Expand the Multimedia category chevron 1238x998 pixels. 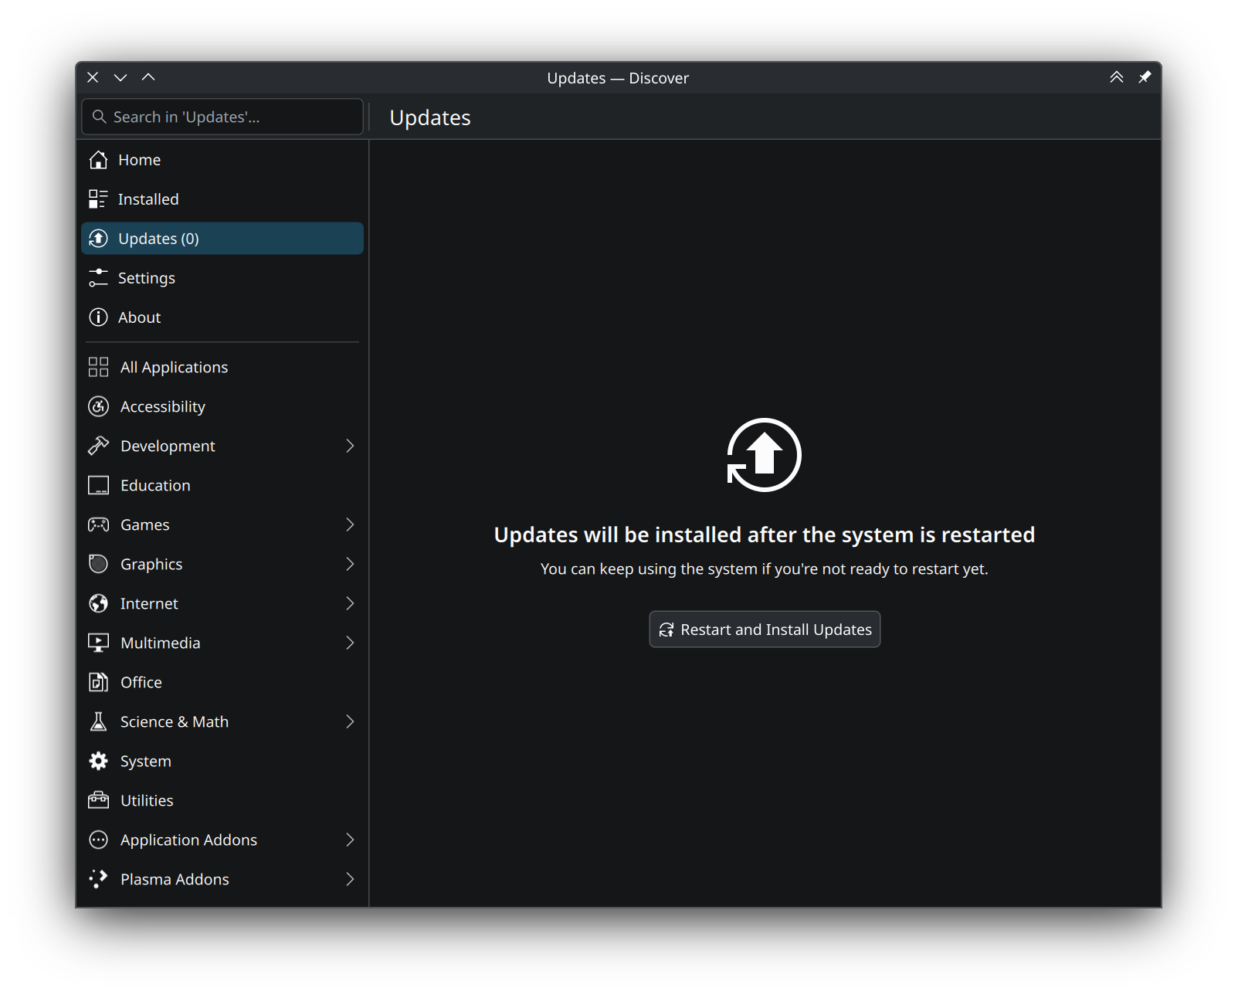click(350, 643)
